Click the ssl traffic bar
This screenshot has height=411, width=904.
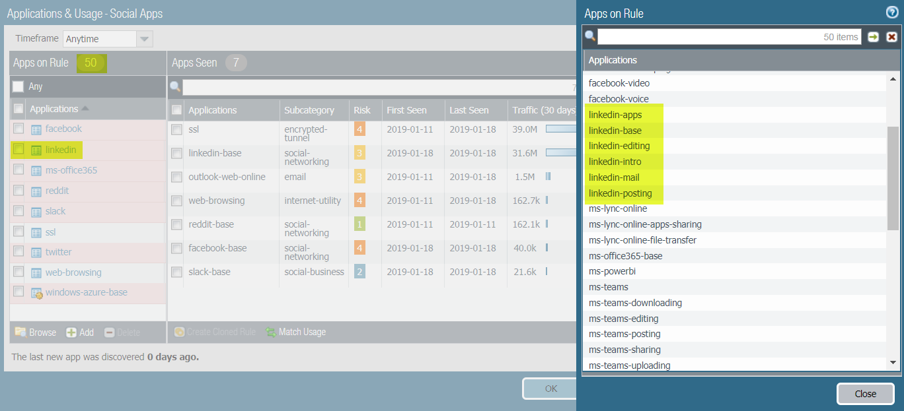(x=561, y=129)
